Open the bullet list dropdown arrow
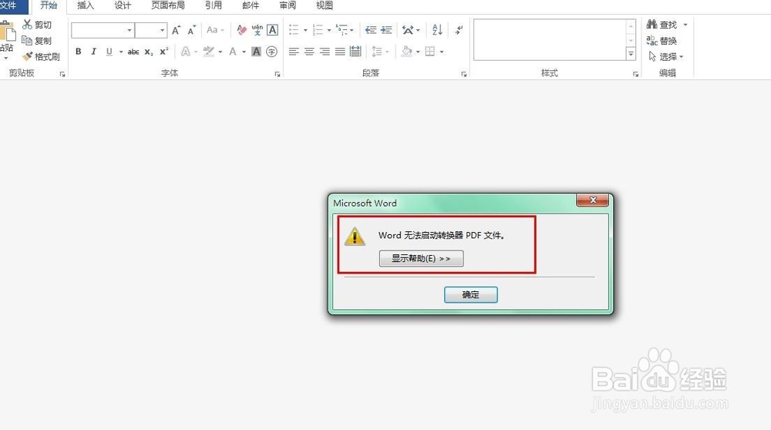This screenshot has height=430, width=771. click(x=305, y=31)
